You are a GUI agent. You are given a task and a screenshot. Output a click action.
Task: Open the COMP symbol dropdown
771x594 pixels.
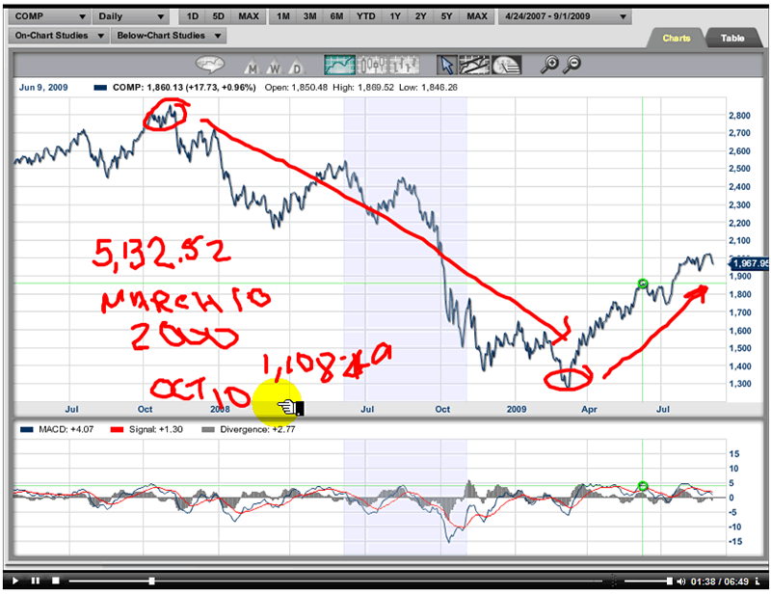[49, 16]
